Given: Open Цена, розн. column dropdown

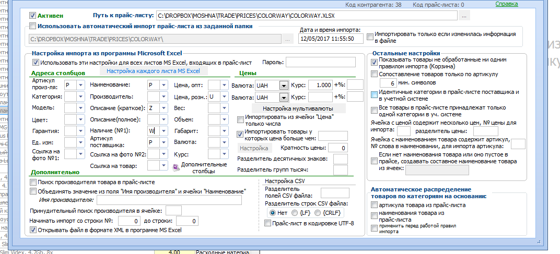Looking at the screenshot, I should tap(224, 96).
